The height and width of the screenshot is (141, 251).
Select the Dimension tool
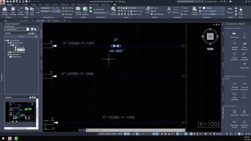(176, 10)
